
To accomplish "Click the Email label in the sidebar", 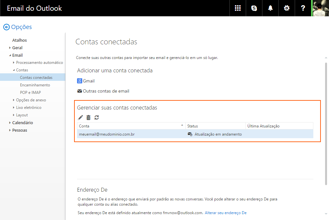I will coord(17,55).
